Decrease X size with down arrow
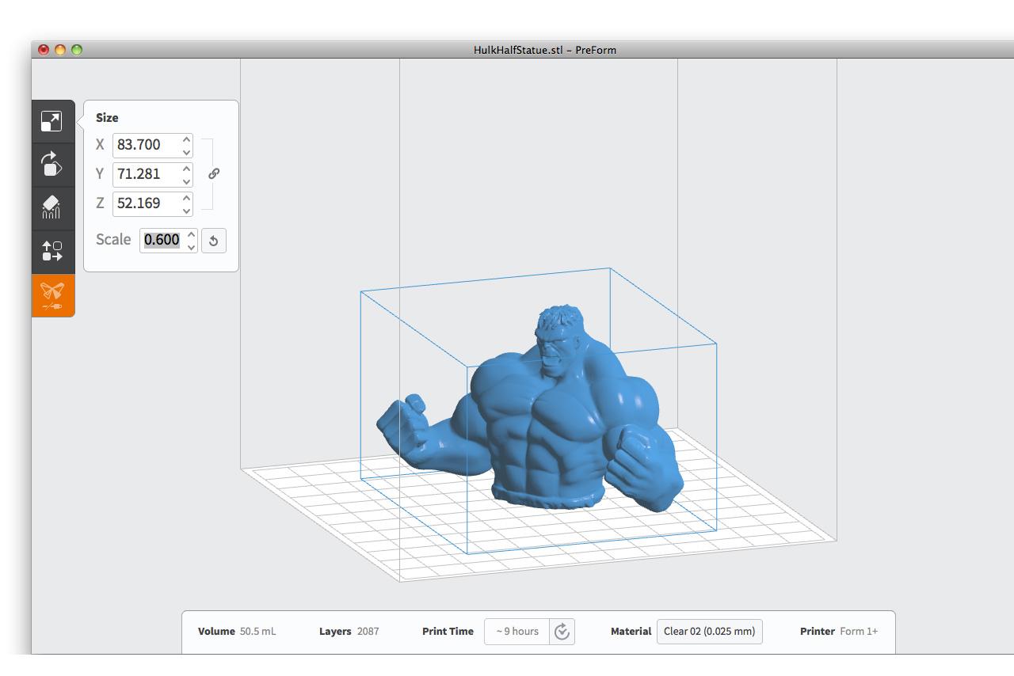The height and width of the screenshot is (676, 1014). tap(187, 151)
